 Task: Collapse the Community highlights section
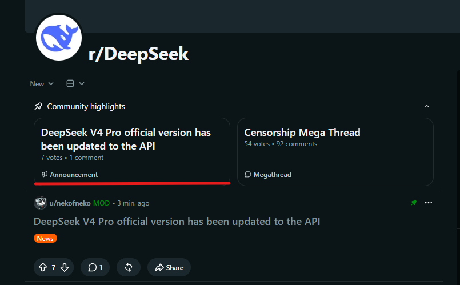(x=427, y=106)
